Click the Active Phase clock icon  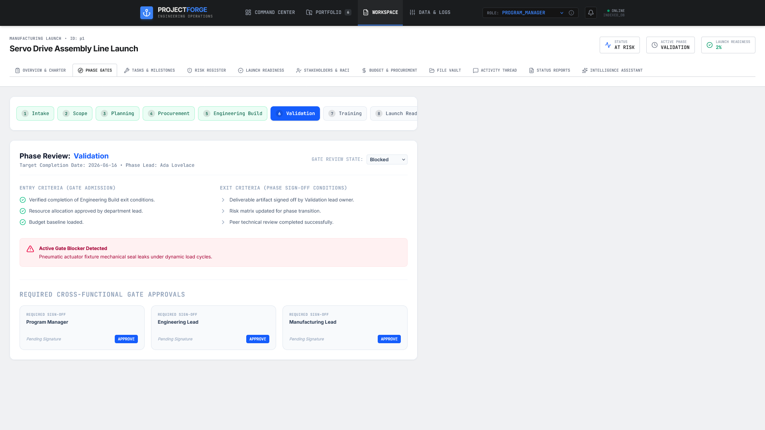(x=655, y=45)
